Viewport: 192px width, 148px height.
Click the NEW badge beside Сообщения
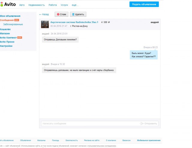point(17,20)
